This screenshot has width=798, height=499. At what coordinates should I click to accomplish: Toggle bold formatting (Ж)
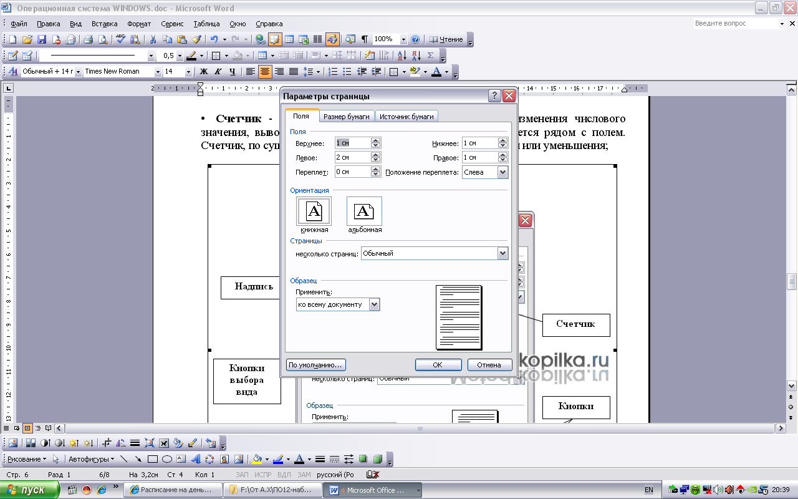pyautogui.click(x=203, y=72)
